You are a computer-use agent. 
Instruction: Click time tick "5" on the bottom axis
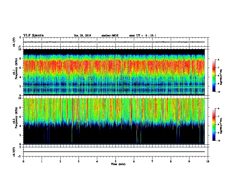point(116,161)
